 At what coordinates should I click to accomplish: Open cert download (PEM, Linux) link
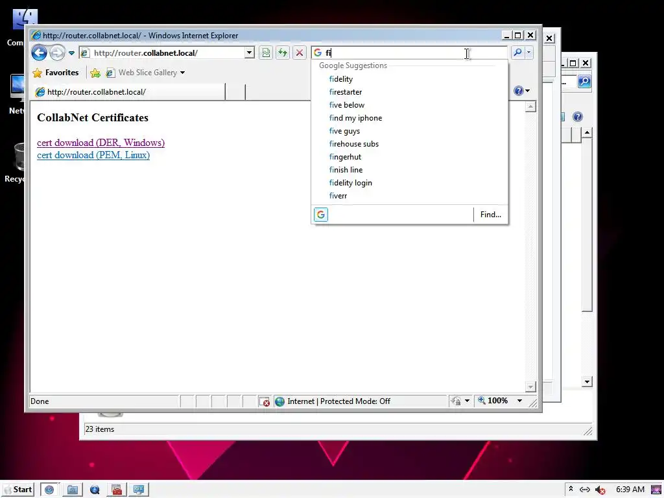(x=93, y=155)
